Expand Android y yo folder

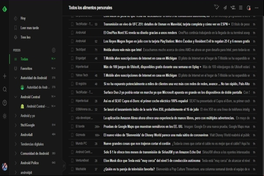click(16, 116)
